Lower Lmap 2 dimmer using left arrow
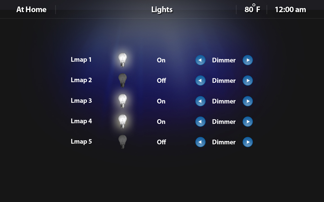Screen dimensions: 324x202 coord(200,81)
